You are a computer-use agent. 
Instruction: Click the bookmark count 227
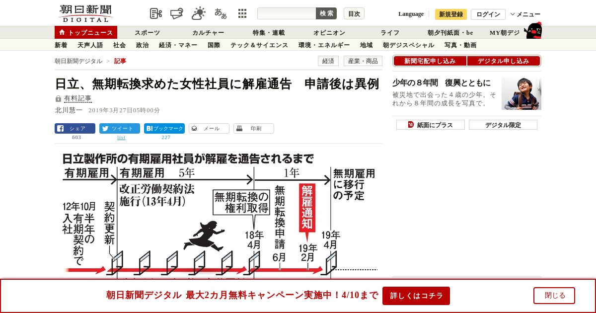coord(166,138)
